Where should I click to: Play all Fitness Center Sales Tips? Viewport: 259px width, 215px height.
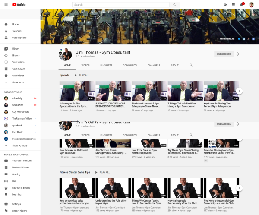coord(102,172)
